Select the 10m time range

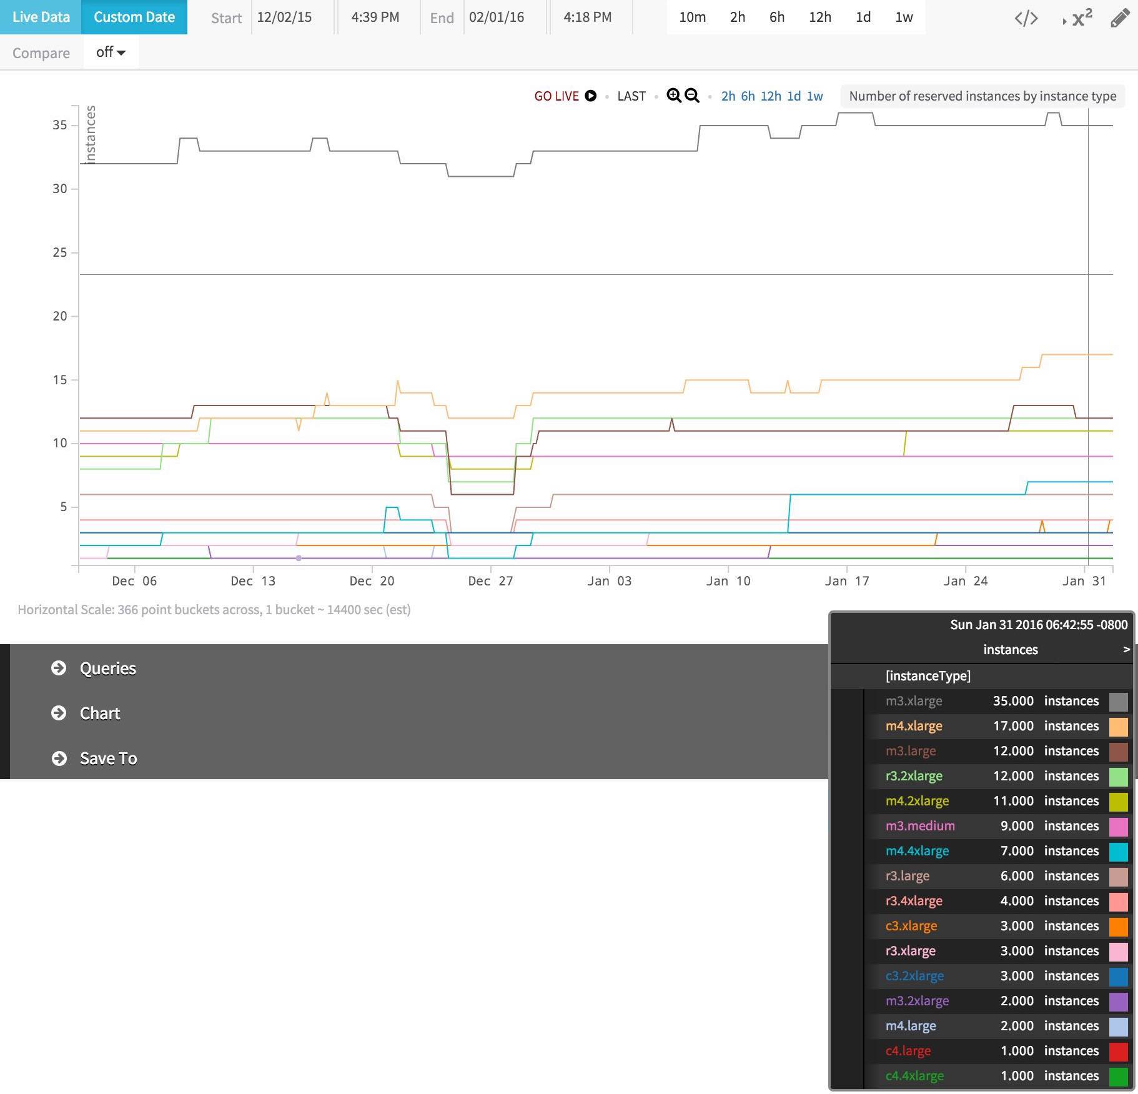[692, 17]
